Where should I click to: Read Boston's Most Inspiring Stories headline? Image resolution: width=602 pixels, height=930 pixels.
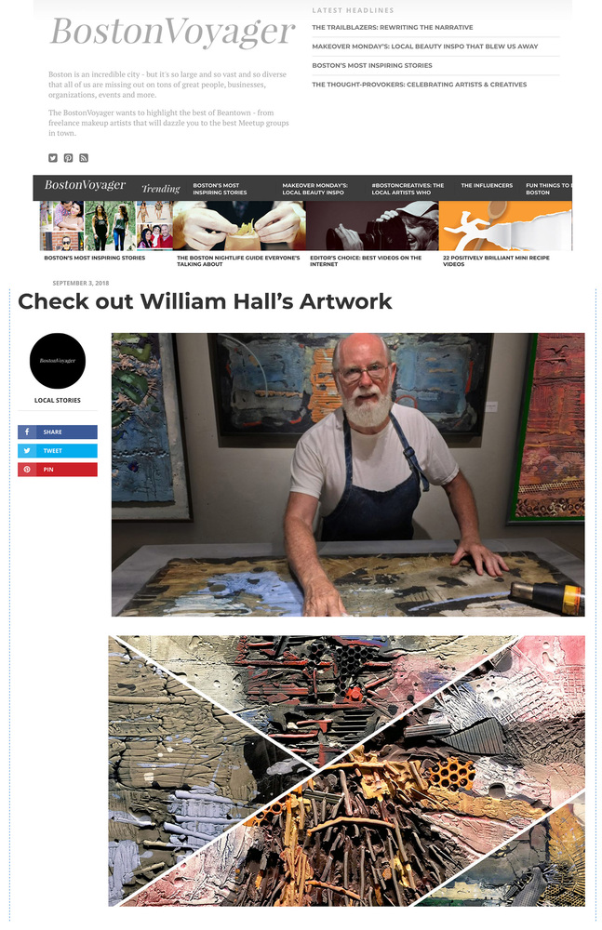point(372,65)
